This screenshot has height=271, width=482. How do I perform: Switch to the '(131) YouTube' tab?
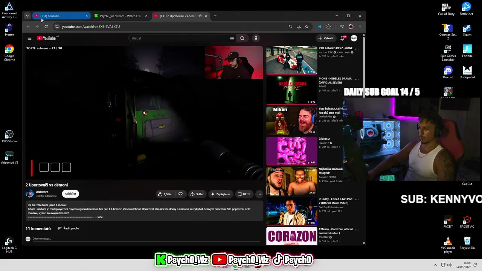click(x=61, y=16)
